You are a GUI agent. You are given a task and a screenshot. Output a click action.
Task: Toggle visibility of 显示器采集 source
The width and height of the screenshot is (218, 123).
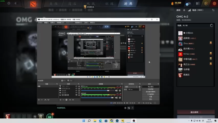click(x=76, y=95)
